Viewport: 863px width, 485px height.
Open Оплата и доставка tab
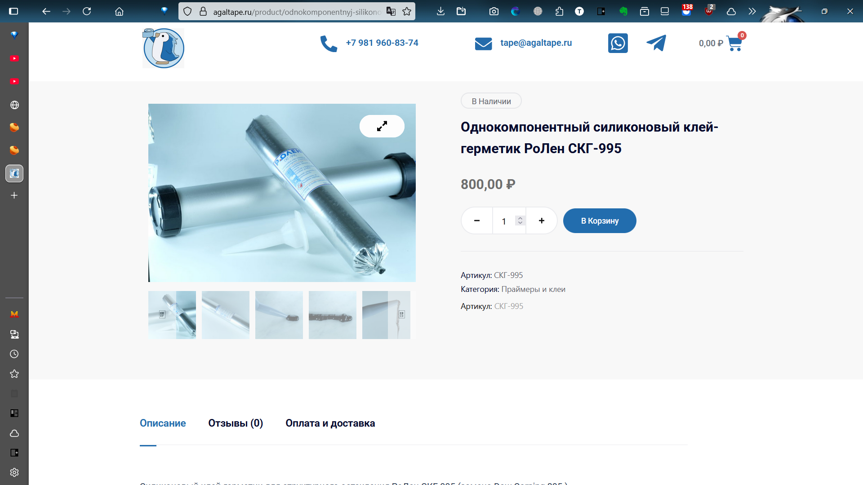330,423
